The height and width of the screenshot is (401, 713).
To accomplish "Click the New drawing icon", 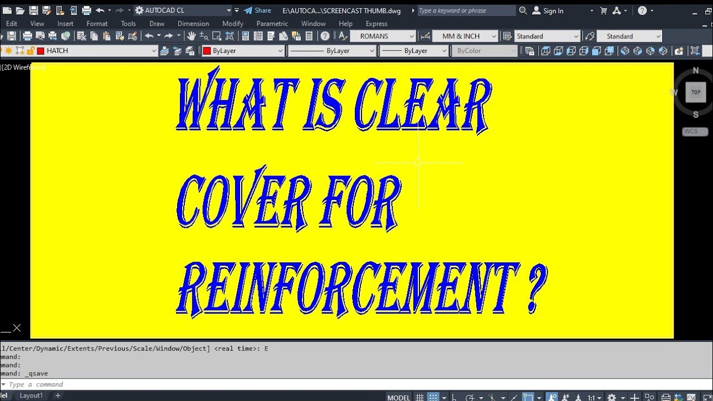I will (7, 11).
